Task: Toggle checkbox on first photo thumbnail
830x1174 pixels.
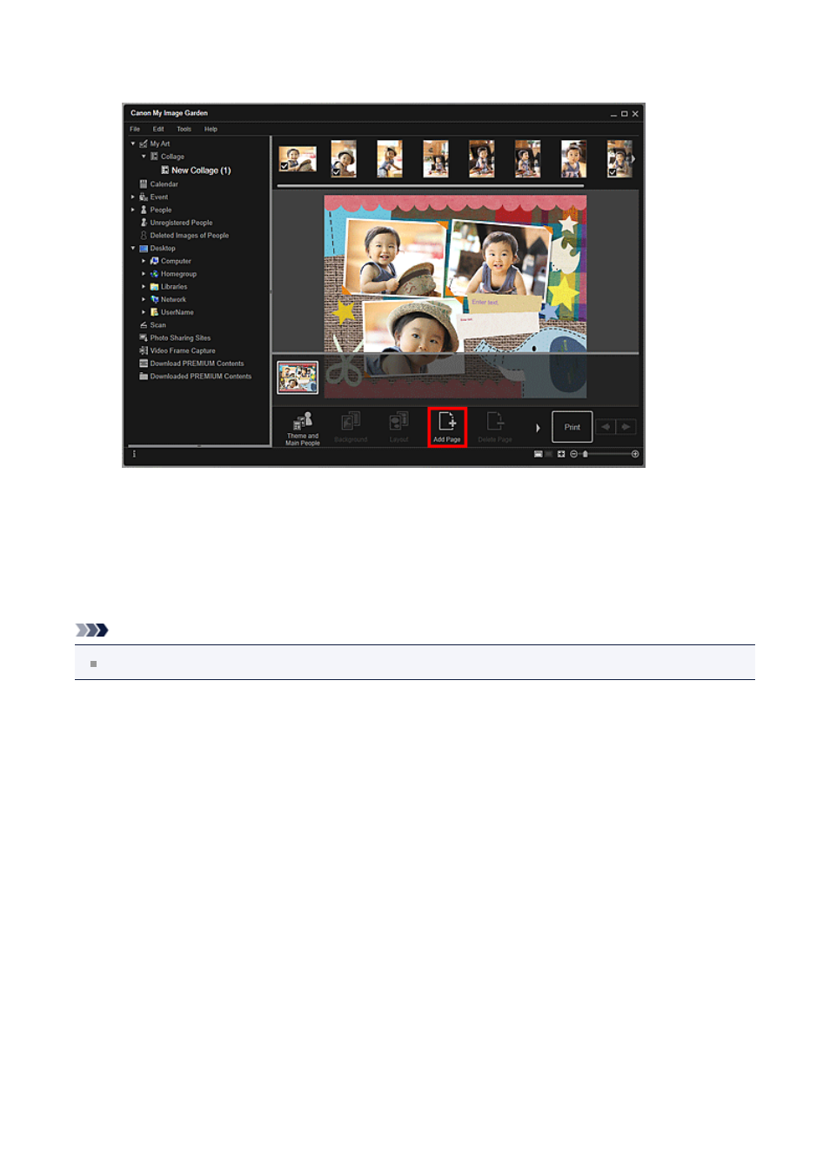Action: point(284,165)
